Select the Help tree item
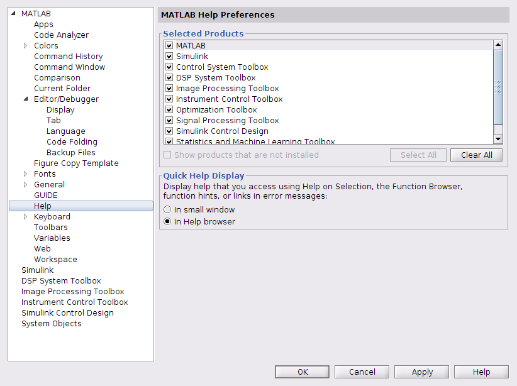Viewport: 517px width, 386px height. coord(81,206)
